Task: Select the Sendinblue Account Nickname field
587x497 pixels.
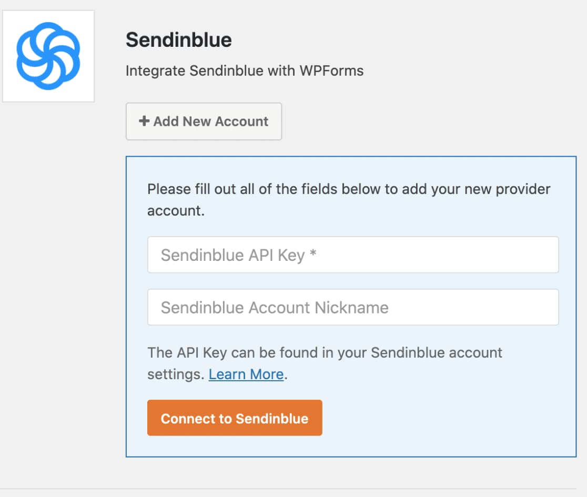Action: 353,307
